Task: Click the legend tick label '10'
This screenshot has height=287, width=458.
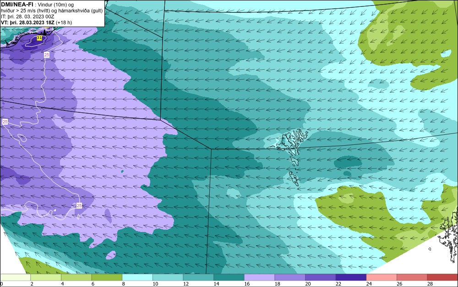Action: coord(155,284)
